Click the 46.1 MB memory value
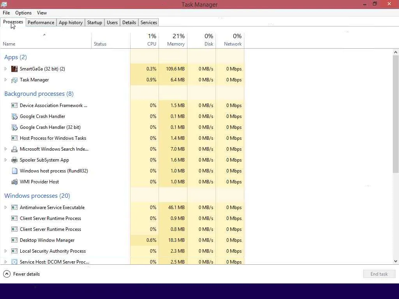This screenshot has height=299, width=399. [x=177, y=208]
